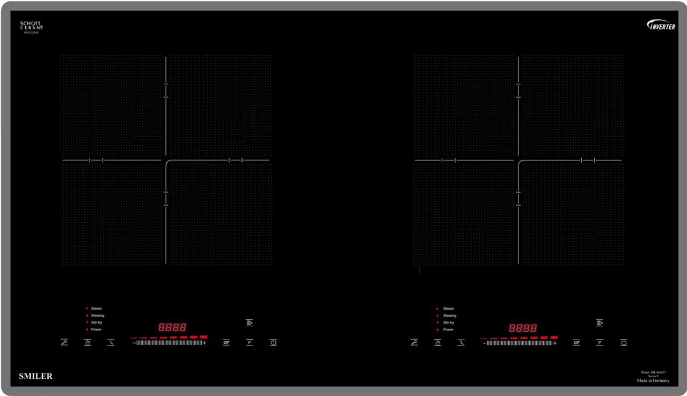This screenshot has width=687, height=396.
Task: Select the Stewing indicator on right panel
Action: (x=447, y=316)
